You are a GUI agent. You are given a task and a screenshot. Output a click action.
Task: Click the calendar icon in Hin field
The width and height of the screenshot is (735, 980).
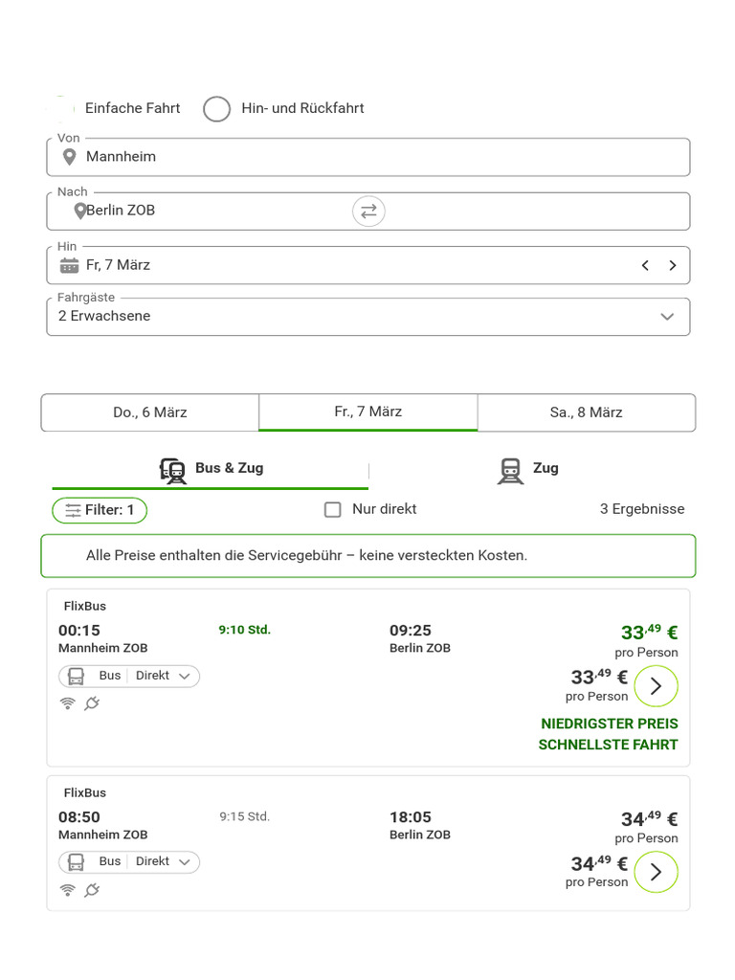[69, 265]
